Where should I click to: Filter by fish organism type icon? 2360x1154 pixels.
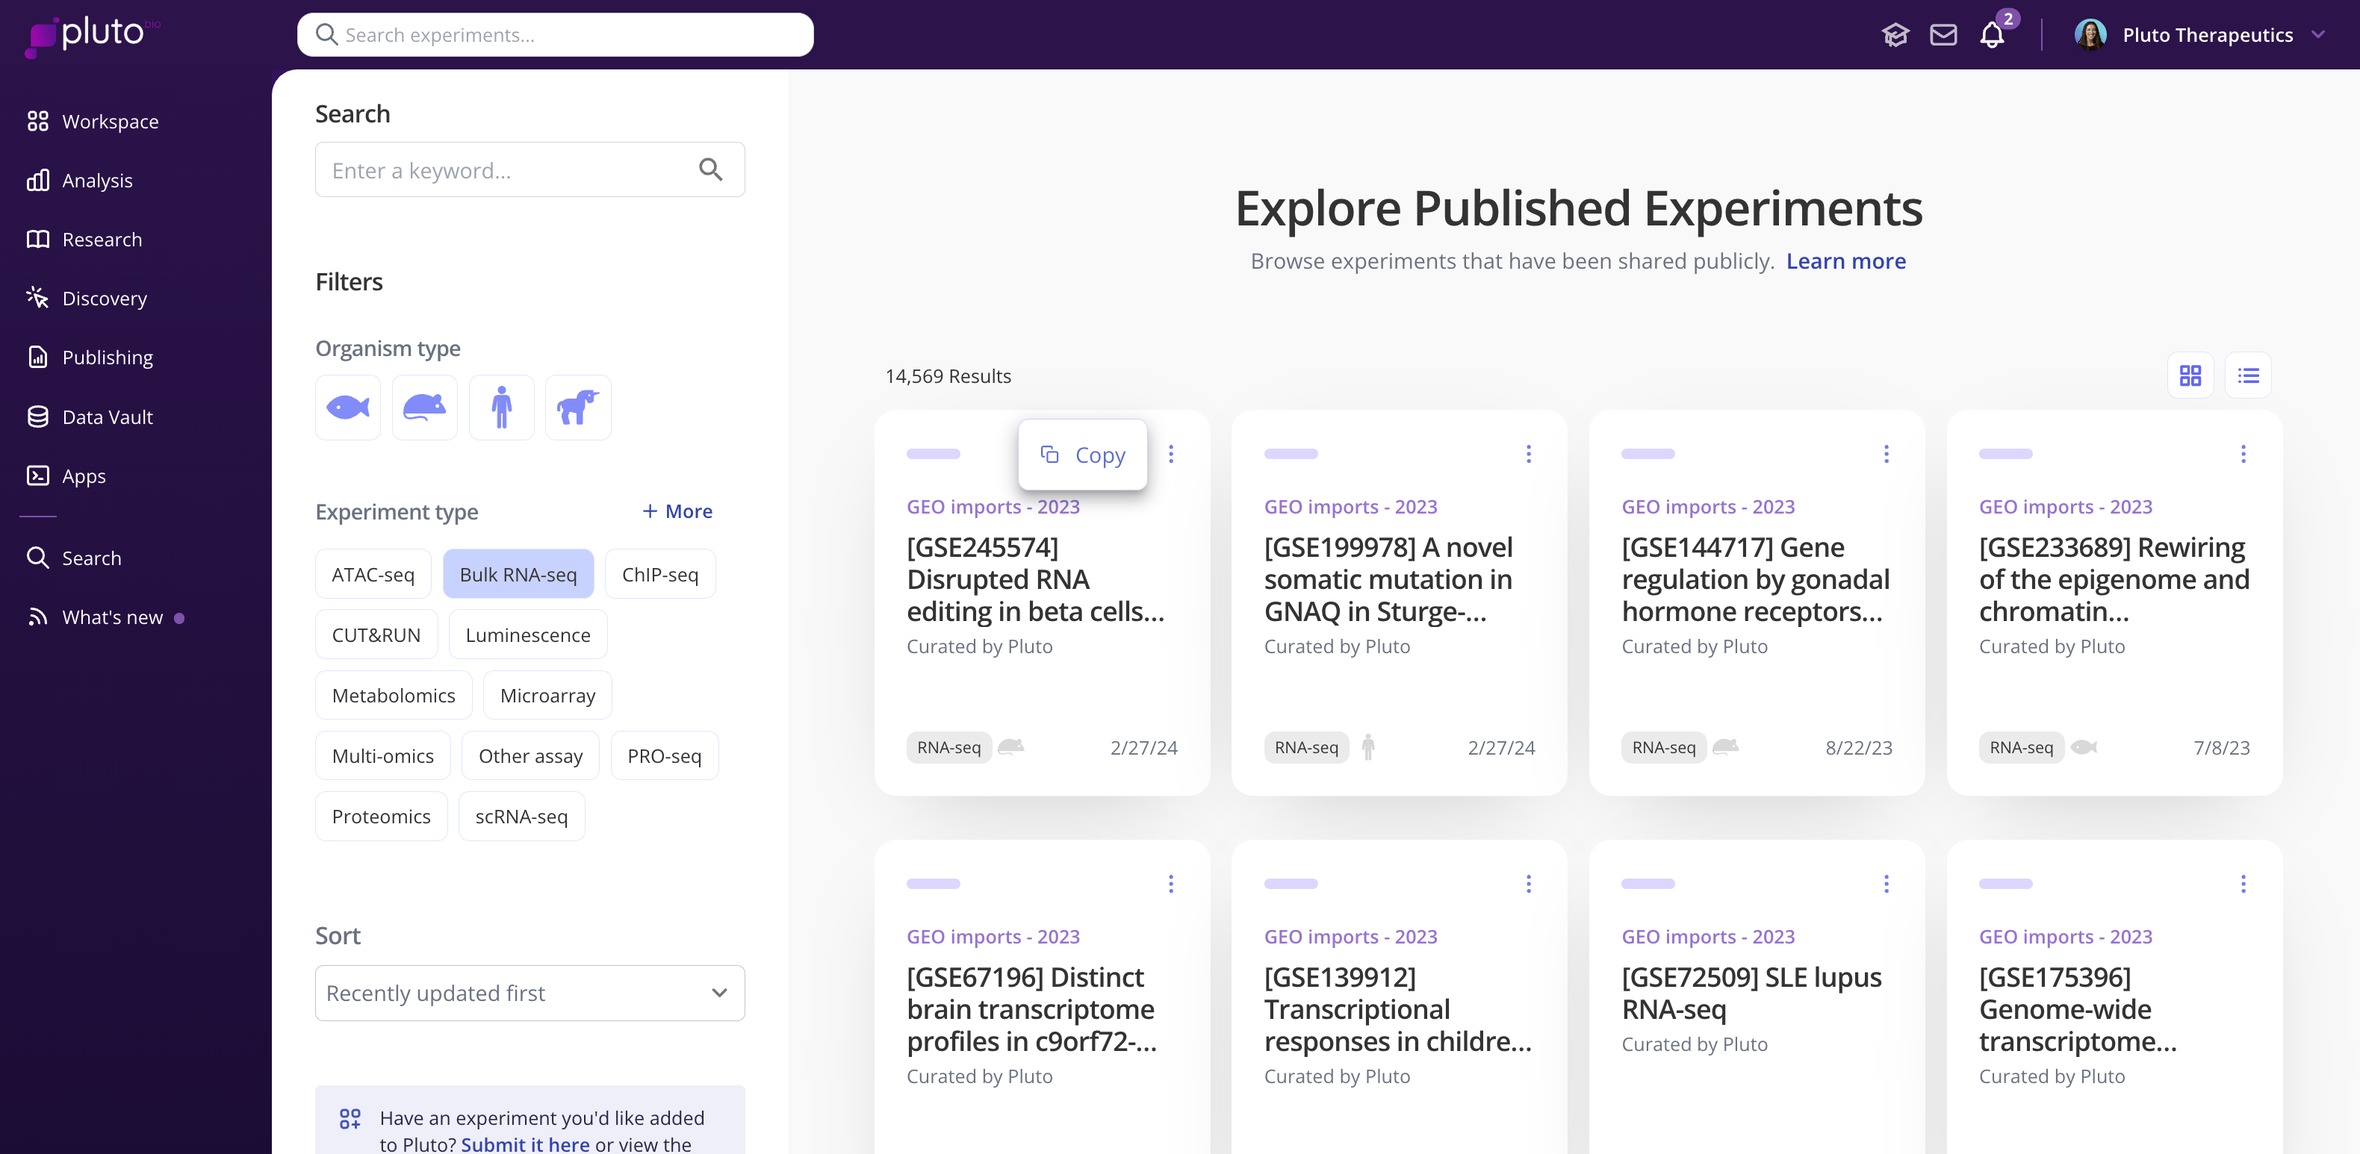click(347, 407)
